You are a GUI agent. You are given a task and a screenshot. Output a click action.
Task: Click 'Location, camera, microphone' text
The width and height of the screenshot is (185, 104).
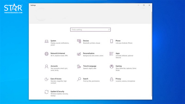[x=125, y=81]
